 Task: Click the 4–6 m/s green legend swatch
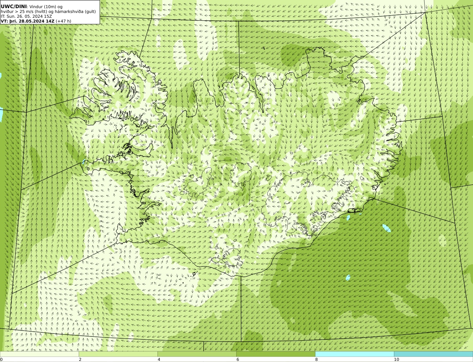197,354
